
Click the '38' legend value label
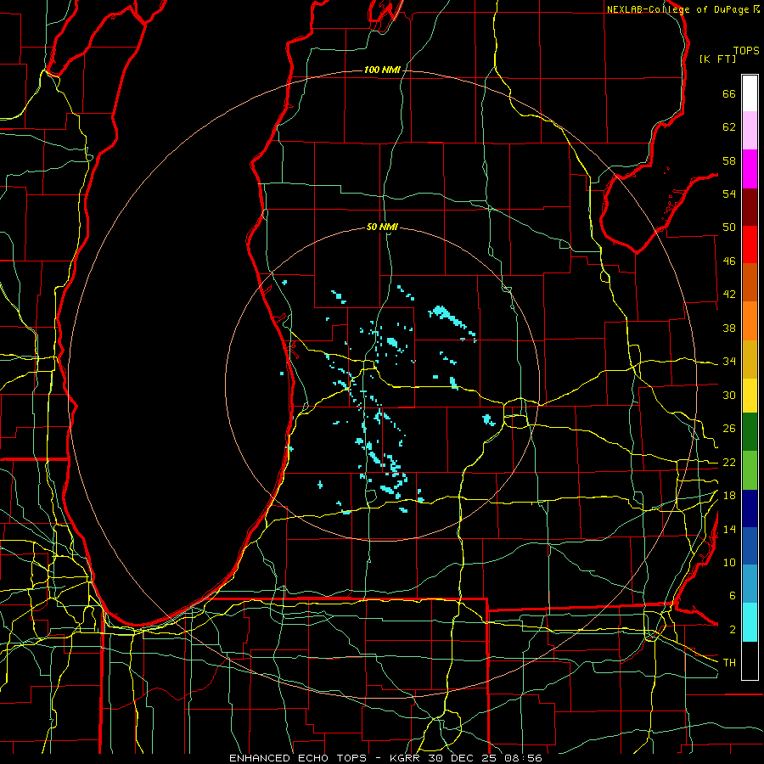(729, 328)
